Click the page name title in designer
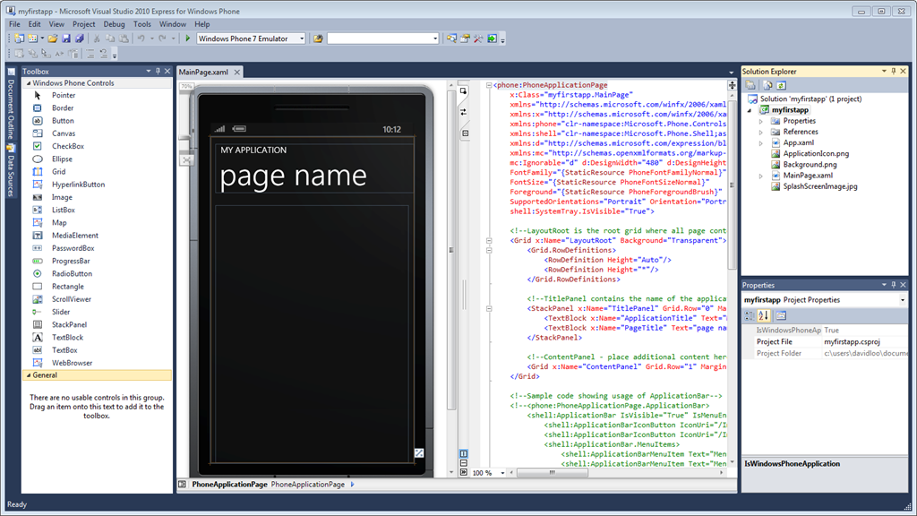The image size is (917, 516). pyautogui.click(x=293, y=176)
